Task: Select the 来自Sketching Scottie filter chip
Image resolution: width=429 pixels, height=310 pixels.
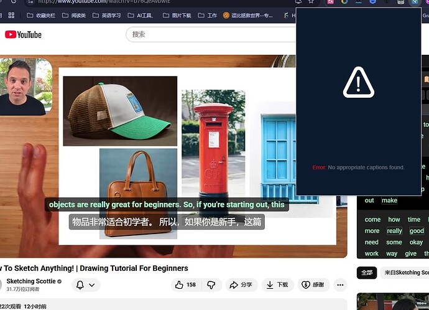Action: [405, 273]
